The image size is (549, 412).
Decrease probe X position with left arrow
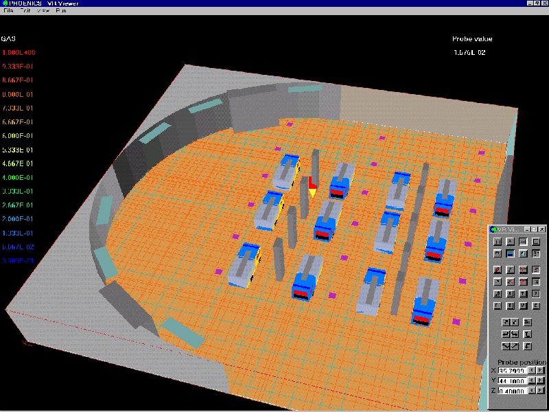[x=532, y=370]
